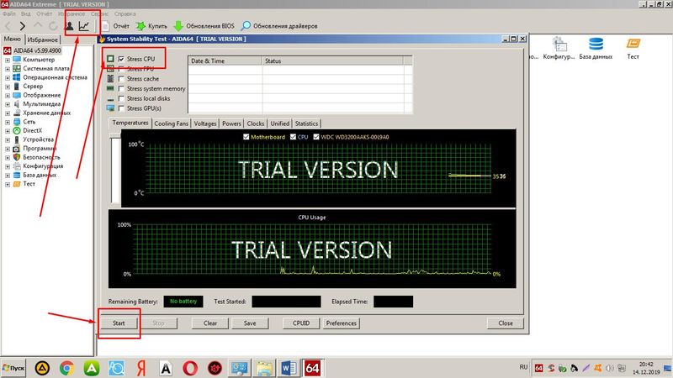Viewport: 673px width, 378px height.
Task: Switch to the Voltages tab
Action: click(x=205, y=123)
